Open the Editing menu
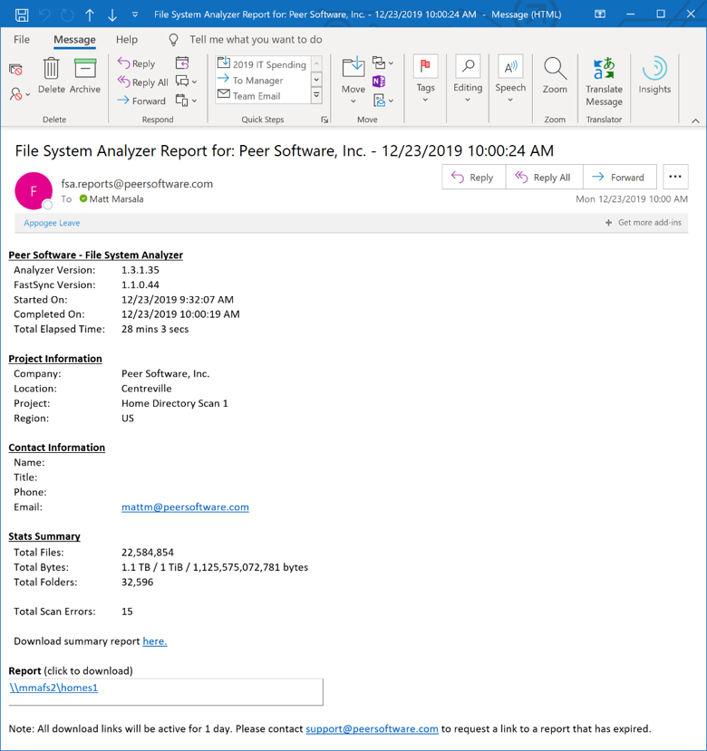The image size is (707, 751). (468, 79)
